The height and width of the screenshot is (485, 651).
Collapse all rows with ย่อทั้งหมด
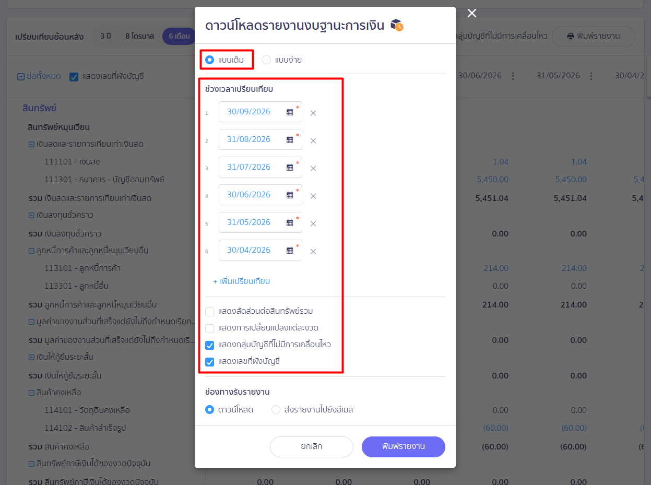tap(39, 76)
